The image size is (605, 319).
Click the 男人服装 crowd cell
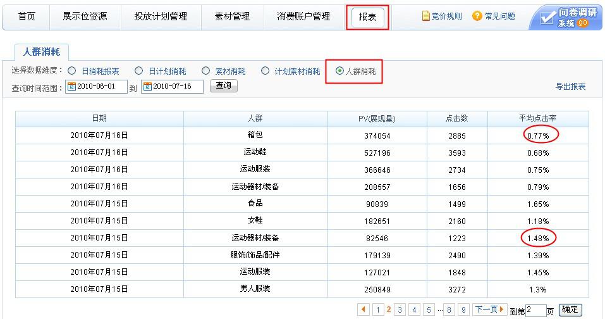point(255,289)
